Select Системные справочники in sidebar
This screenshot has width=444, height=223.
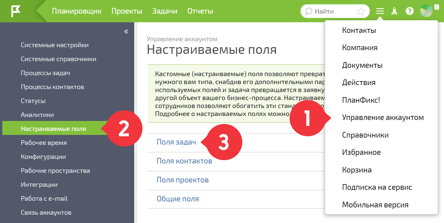pos(59,59)
